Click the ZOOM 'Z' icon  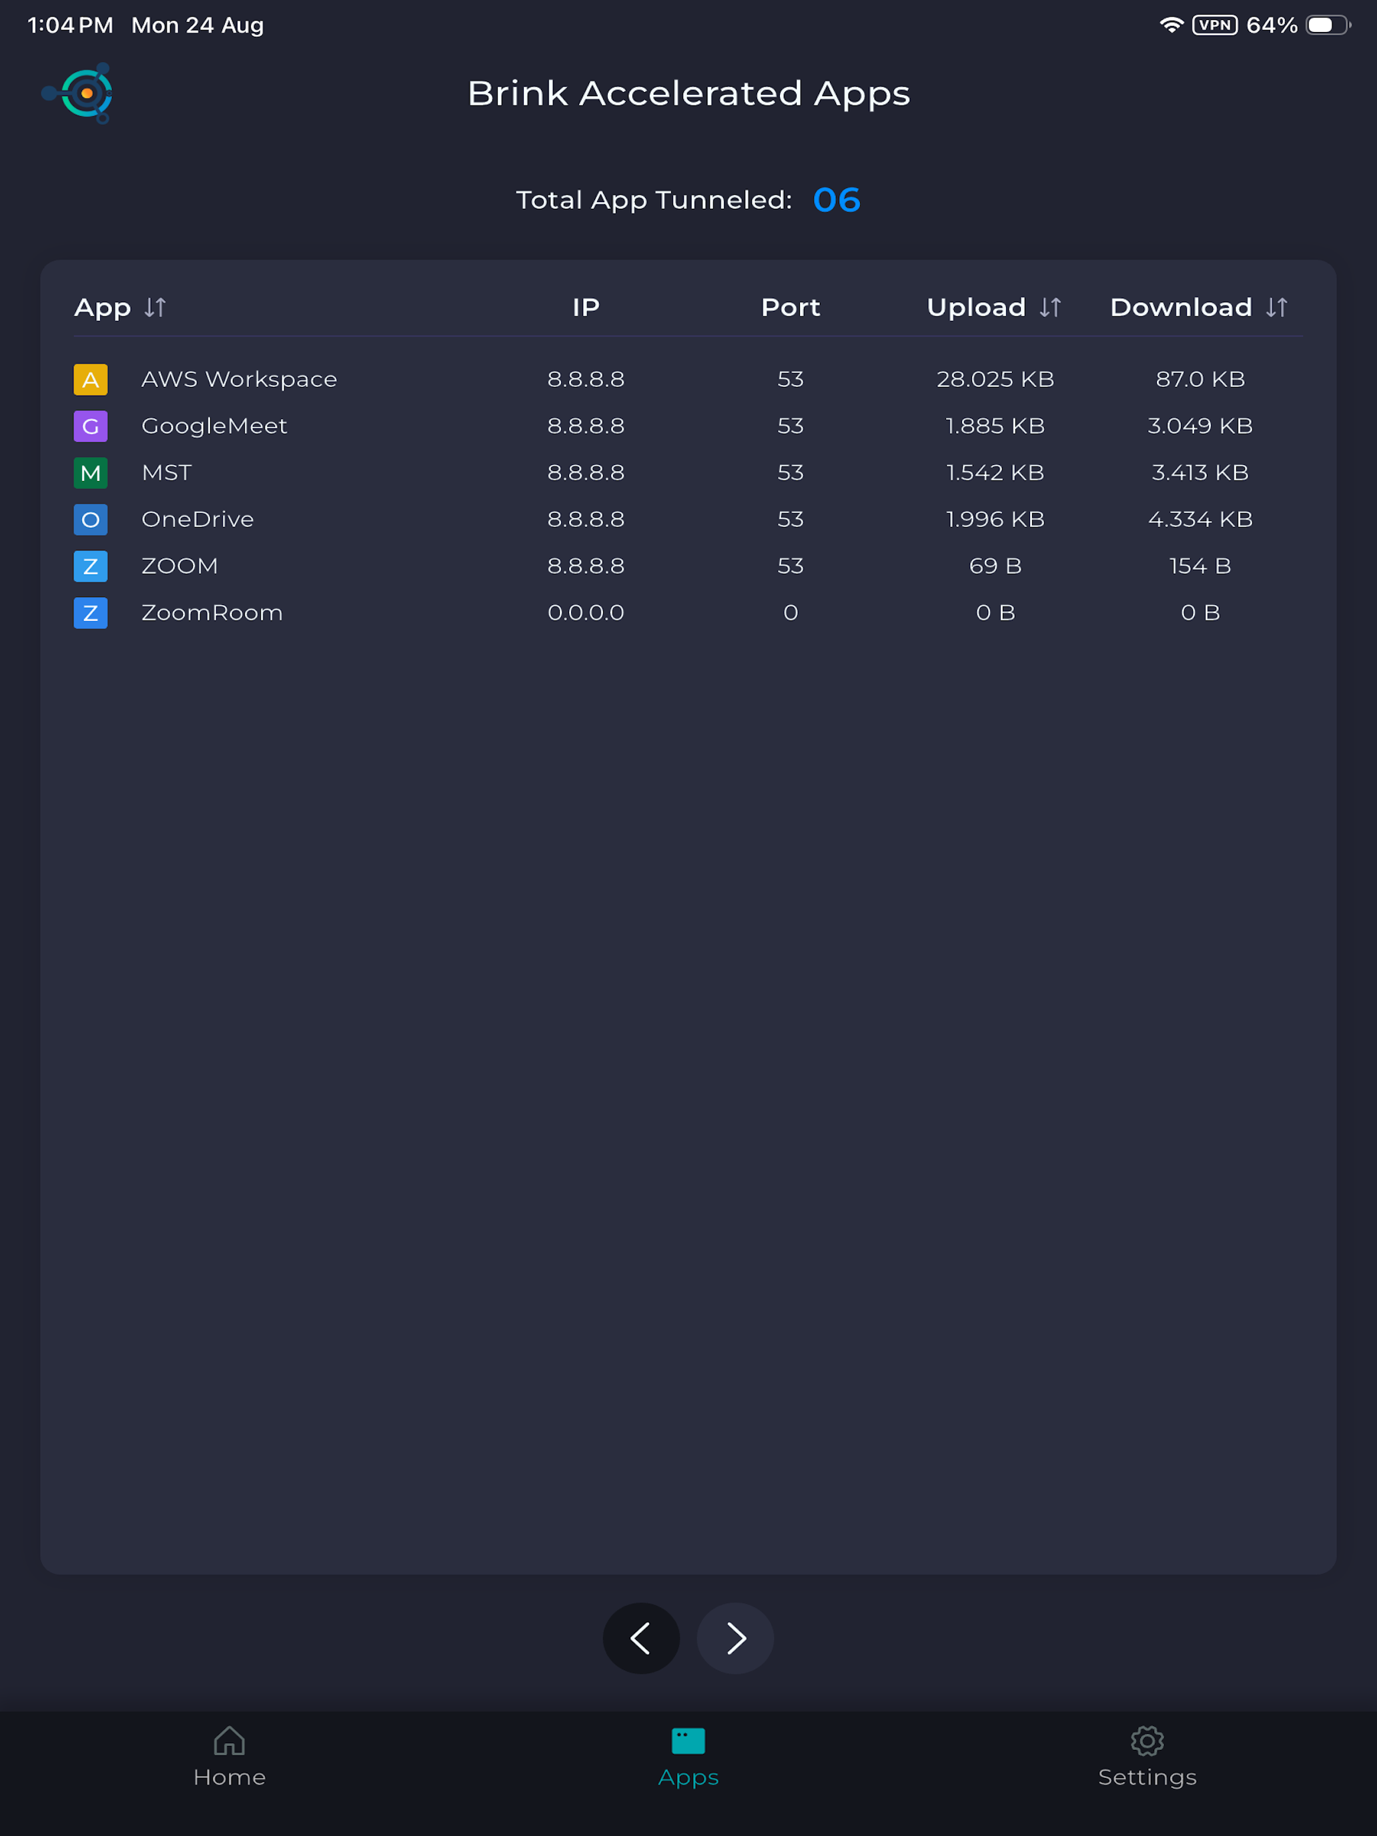[91, 566]
